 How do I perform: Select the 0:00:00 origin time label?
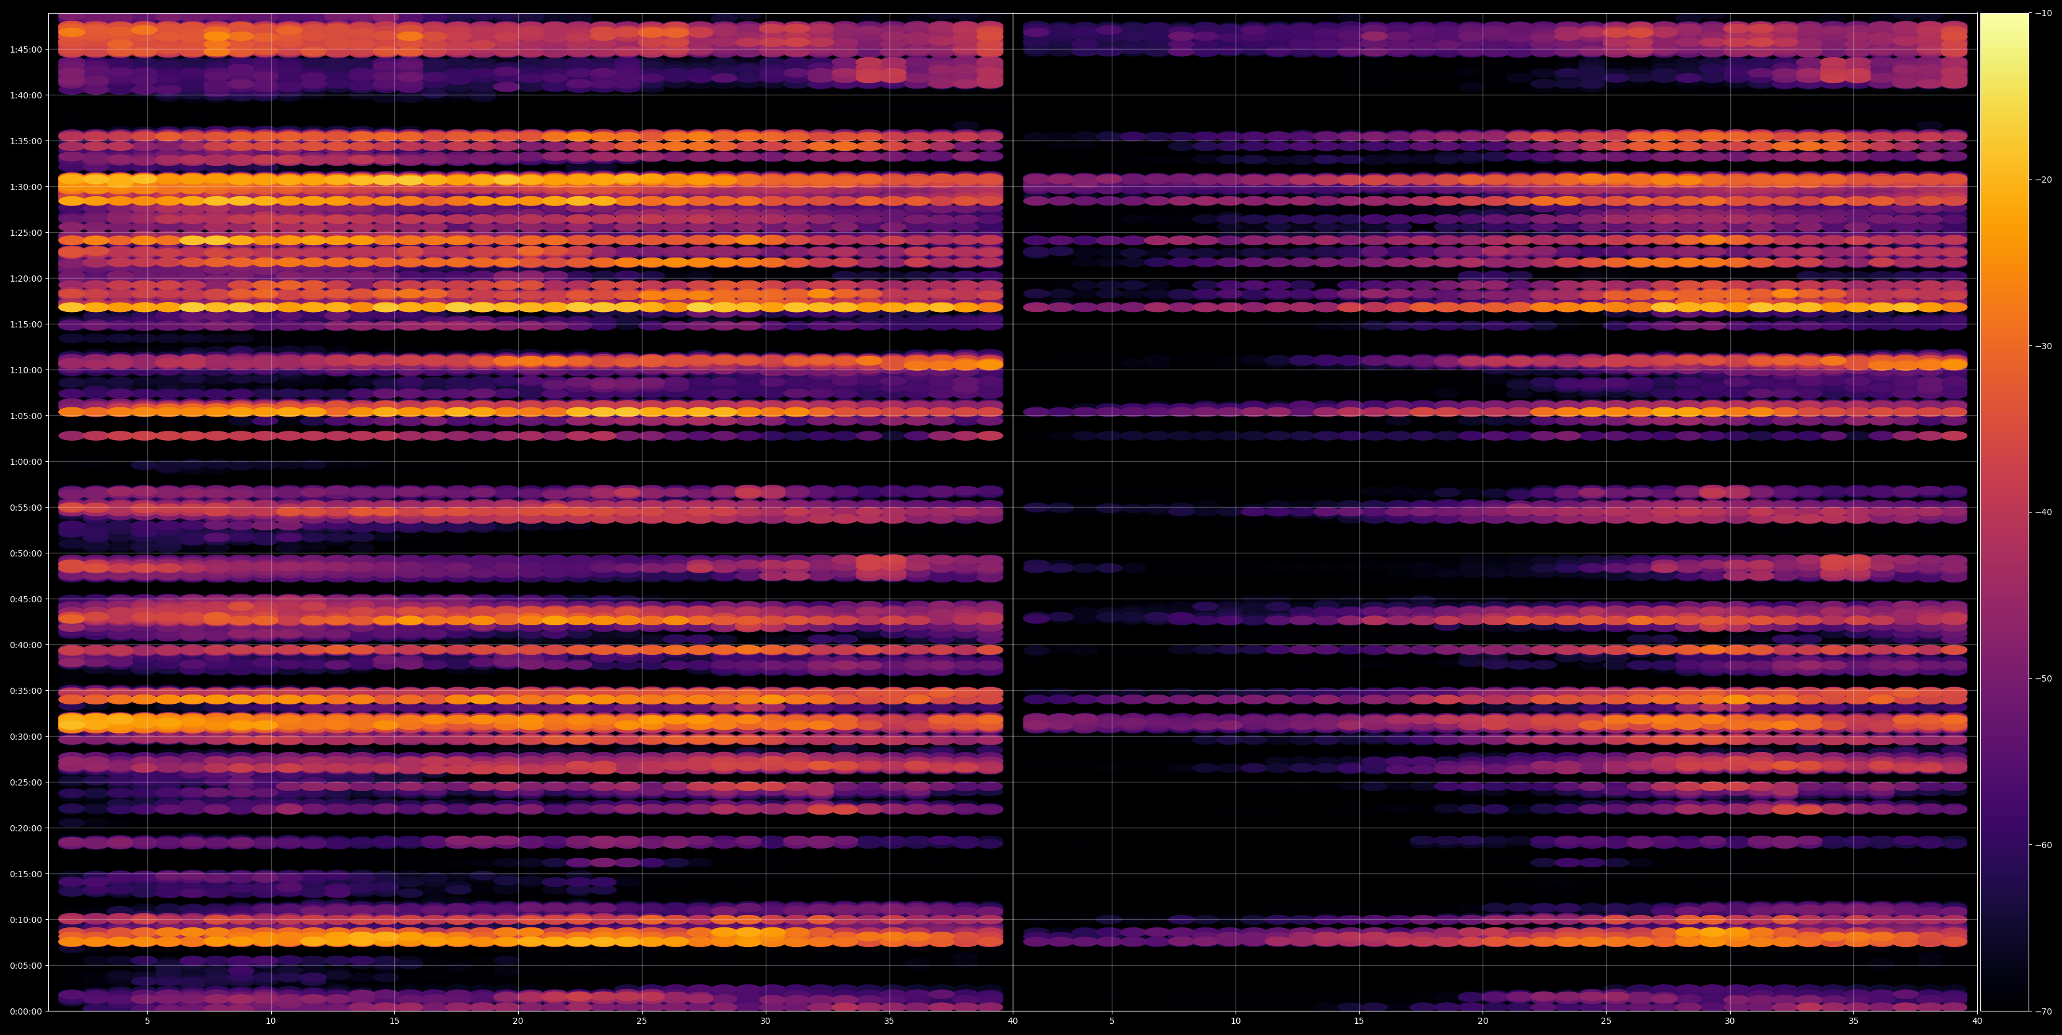[x=25, y=1011]
